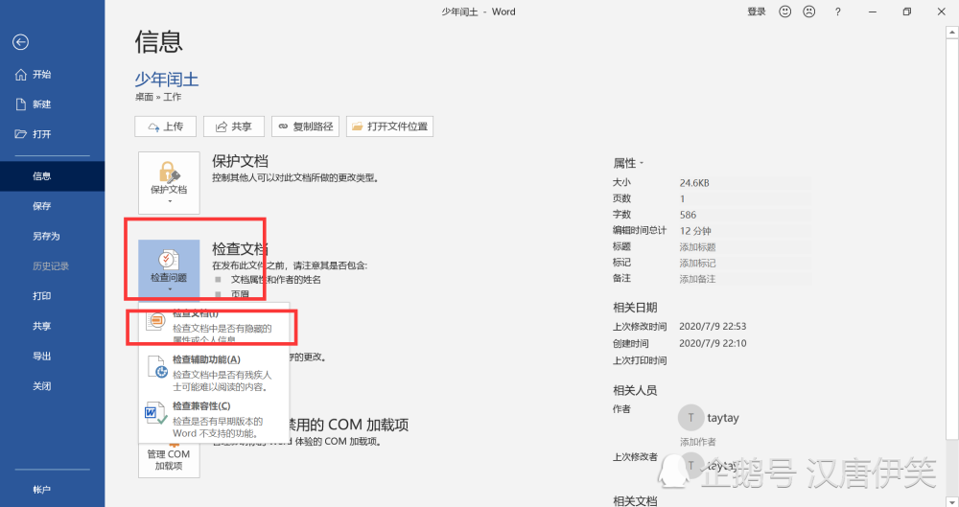
Task: Click the 复制路径 button
Action: [x=305, y=127]
